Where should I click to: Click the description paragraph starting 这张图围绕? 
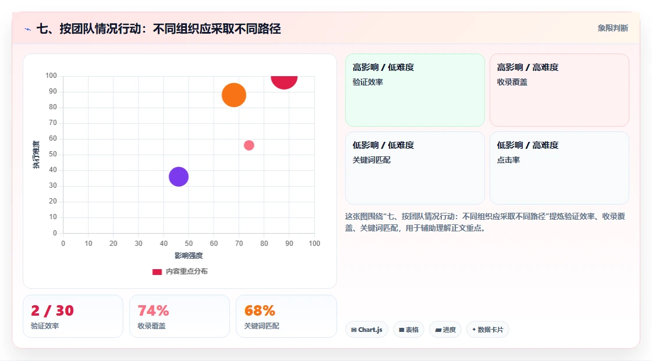pyautogui.click(x=486, y=222)
